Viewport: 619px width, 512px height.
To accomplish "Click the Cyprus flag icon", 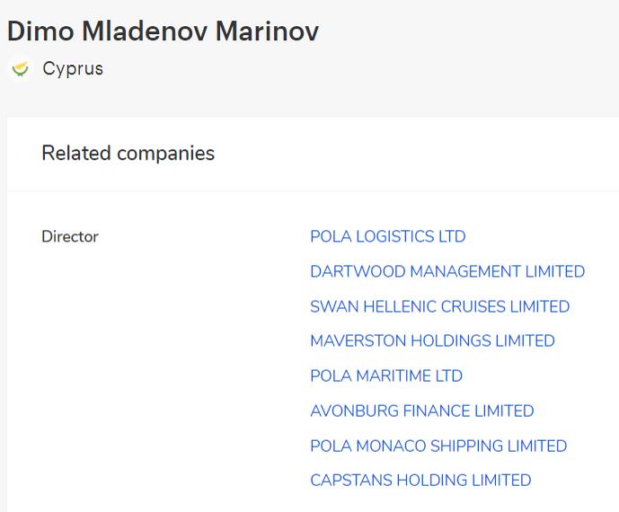I will pyautogui.click(x=20, y=68).
